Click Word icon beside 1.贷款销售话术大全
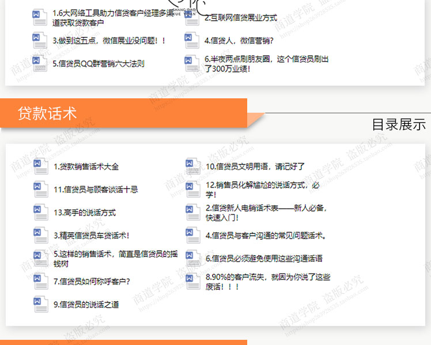Image resolution: width=431 pixels, height=345 pixels. [40, 167]
